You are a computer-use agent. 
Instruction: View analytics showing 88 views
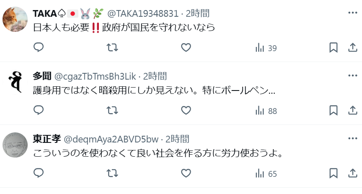pos(266,111)
